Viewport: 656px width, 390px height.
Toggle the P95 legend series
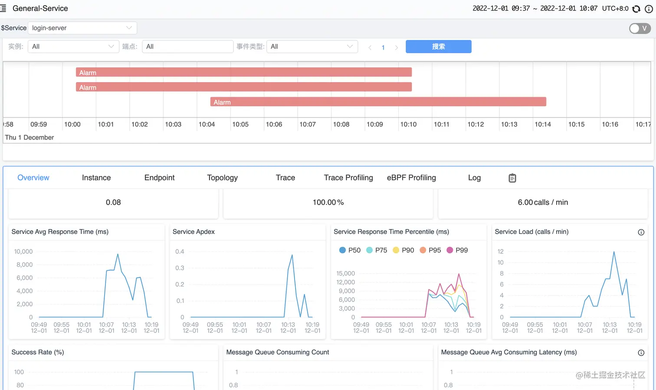pyautogui.click(x=430, y=250)
